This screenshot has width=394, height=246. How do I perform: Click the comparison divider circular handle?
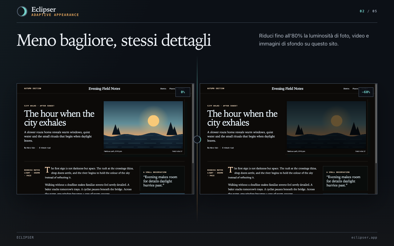pos(197,140)
